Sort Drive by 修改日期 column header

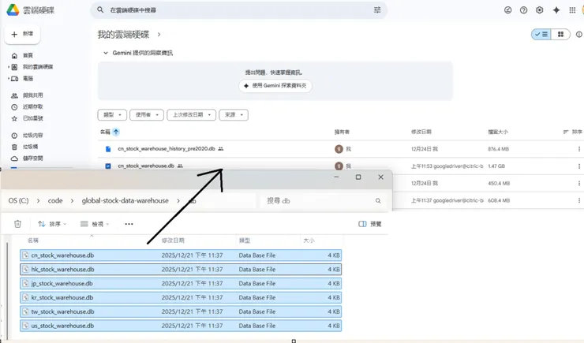[x=421, y=132]
